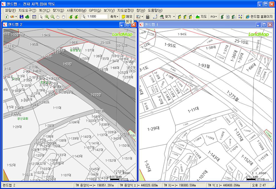Click the second green map icon before the scale pointer

click(76, 17)
